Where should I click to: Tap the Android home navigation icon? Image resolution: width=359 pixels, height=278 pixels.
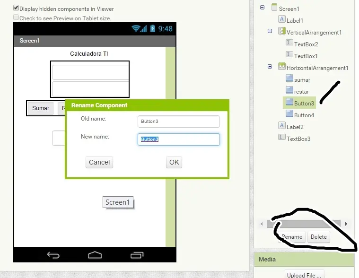click(x=95, y=255)
